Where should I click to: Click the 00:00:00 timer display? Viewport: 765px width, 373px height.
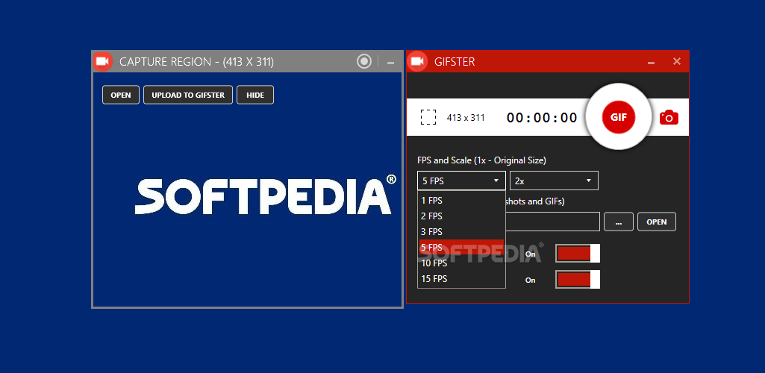542,118
